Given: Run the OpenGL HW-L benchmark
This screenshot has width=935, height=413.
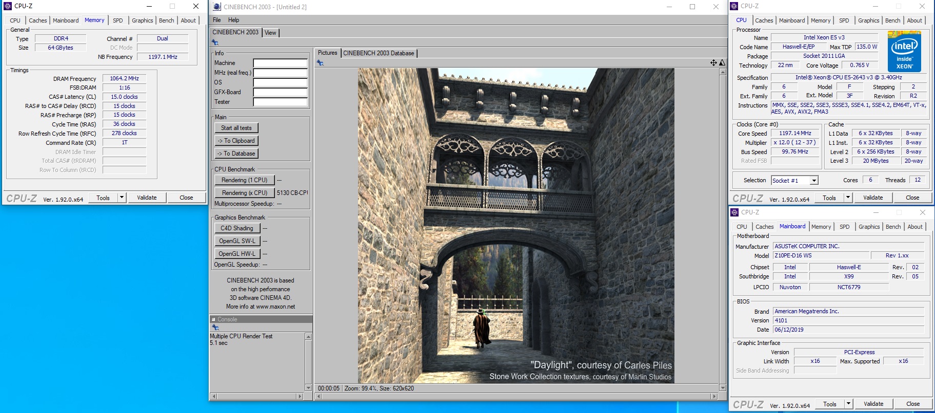Looking at the screenshot, I should (x=237, y=254).
